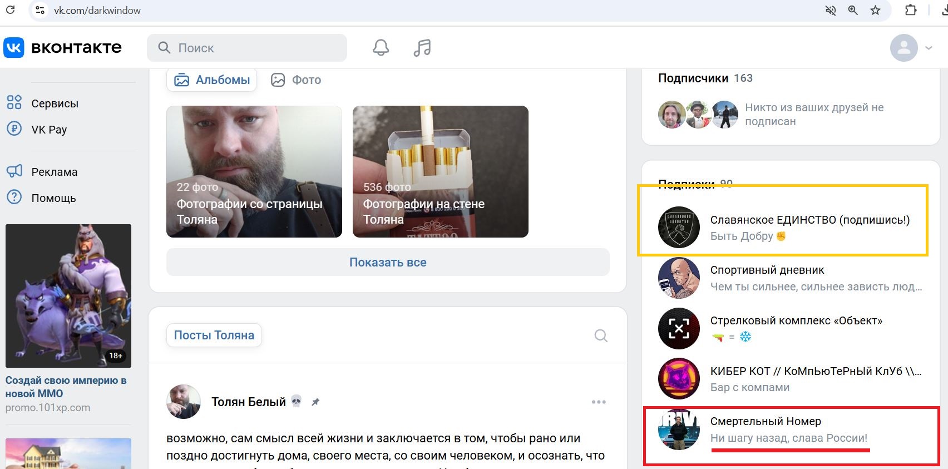Viewport: 948px width, 469px height.
Task: Click the profile avatar in header
Action: 904,48
